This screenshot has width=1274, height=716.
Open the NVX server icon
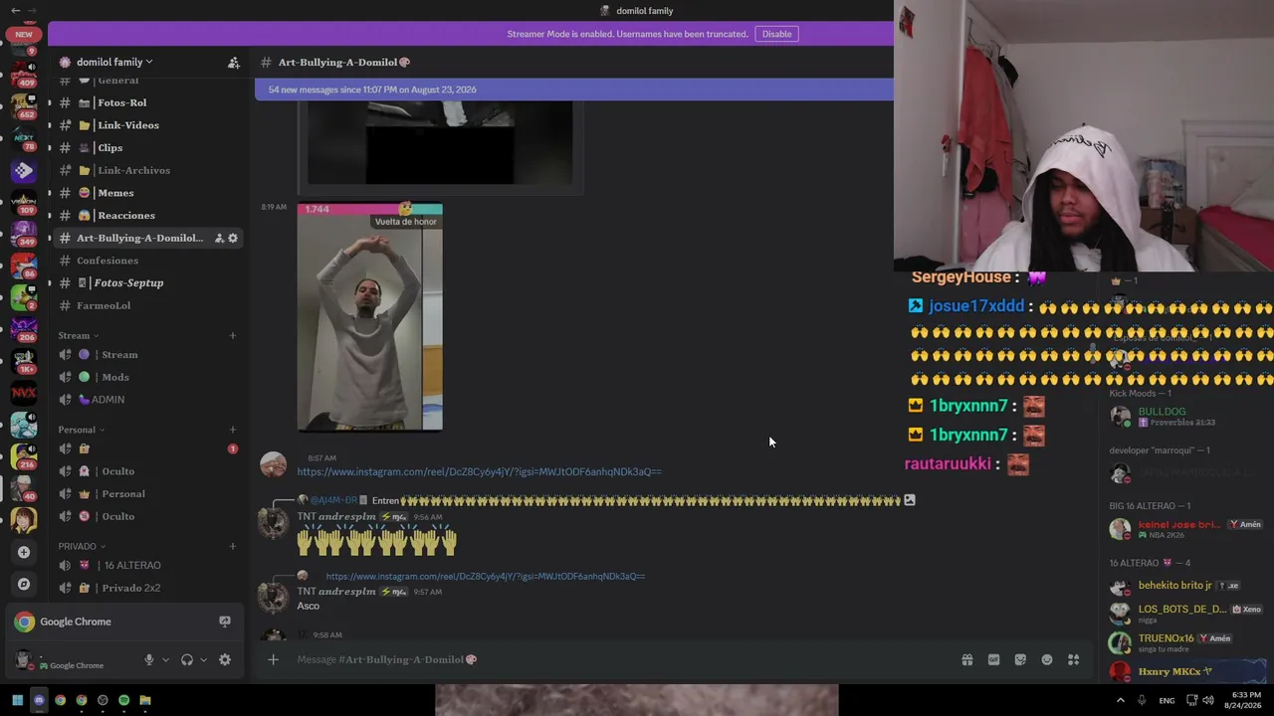tap(24, 393)
